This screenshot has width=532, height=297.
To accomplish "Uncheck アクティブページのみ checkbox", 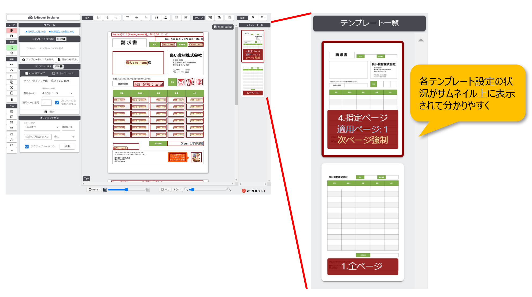I will coord(27,146).
